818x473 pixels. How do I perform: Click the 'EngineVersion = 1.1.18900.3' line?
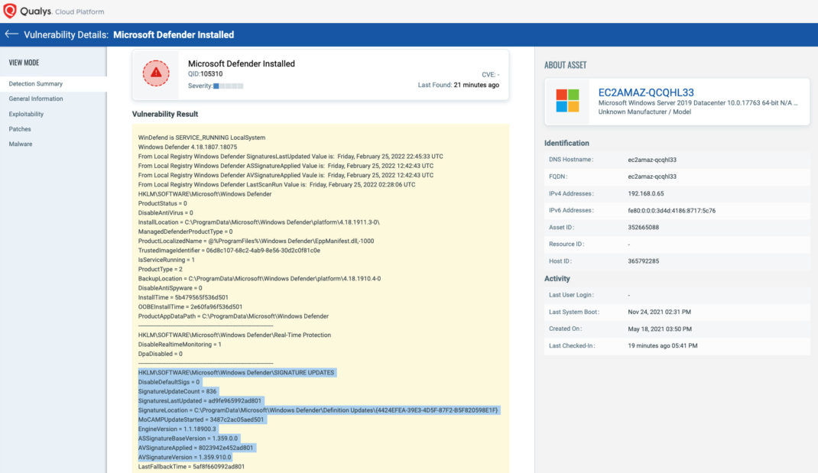[x=177, y=429]
